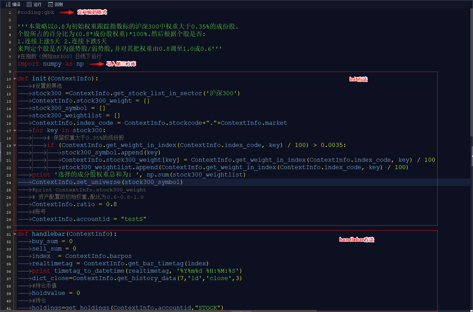Place cursor on 'import numpy as np' line
Image resolution: width=473 pixels, height=312 pixels.
click(x=50, y=64)
